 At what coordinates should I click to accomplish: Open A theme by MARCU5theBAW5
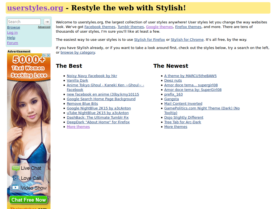(x=190, y=76)
